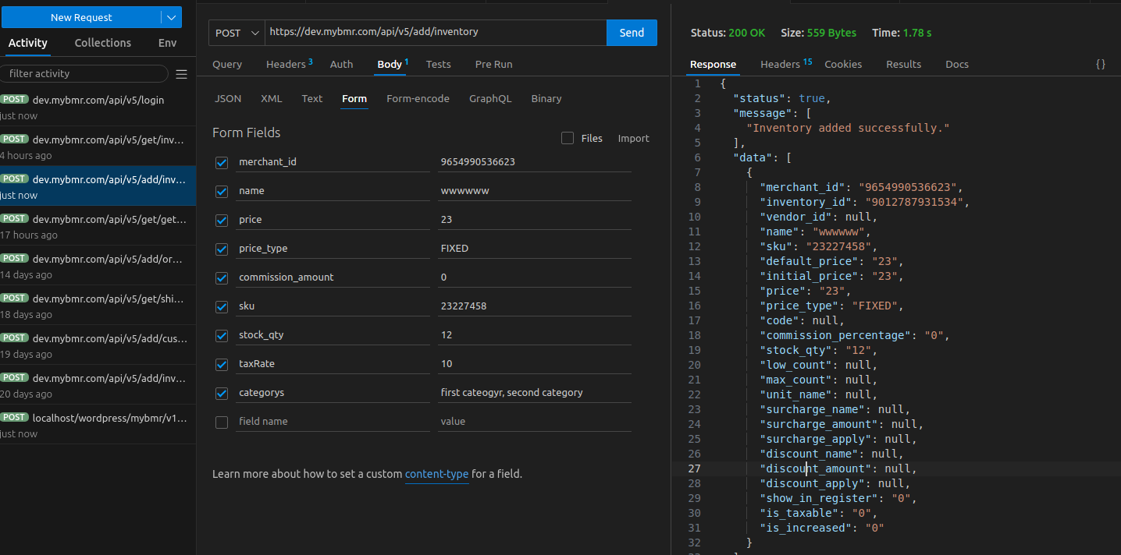Uncheck the merchant_id field checkbox
This screenshot has width=1121, height=555.
[x=222, y=162]
